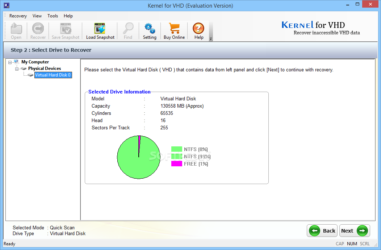Click the Help question mark icon
The width and height of the screenshot is (381, 250).
[198, 29]
